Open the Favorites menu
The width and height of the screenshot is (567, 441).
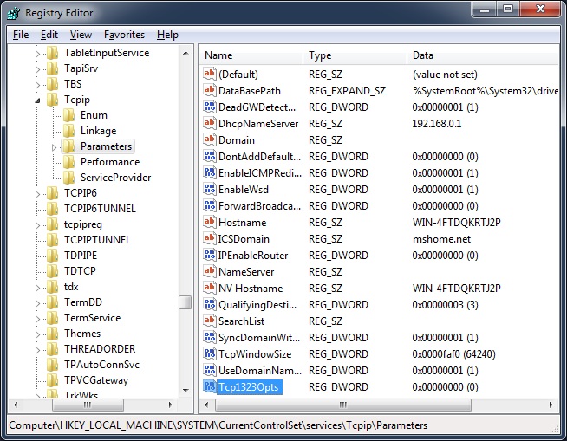point(124,35)
